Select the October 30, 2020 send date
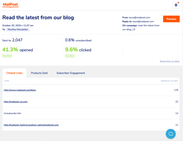Screen dimensions: 183x141 click(x=18, y=25)
